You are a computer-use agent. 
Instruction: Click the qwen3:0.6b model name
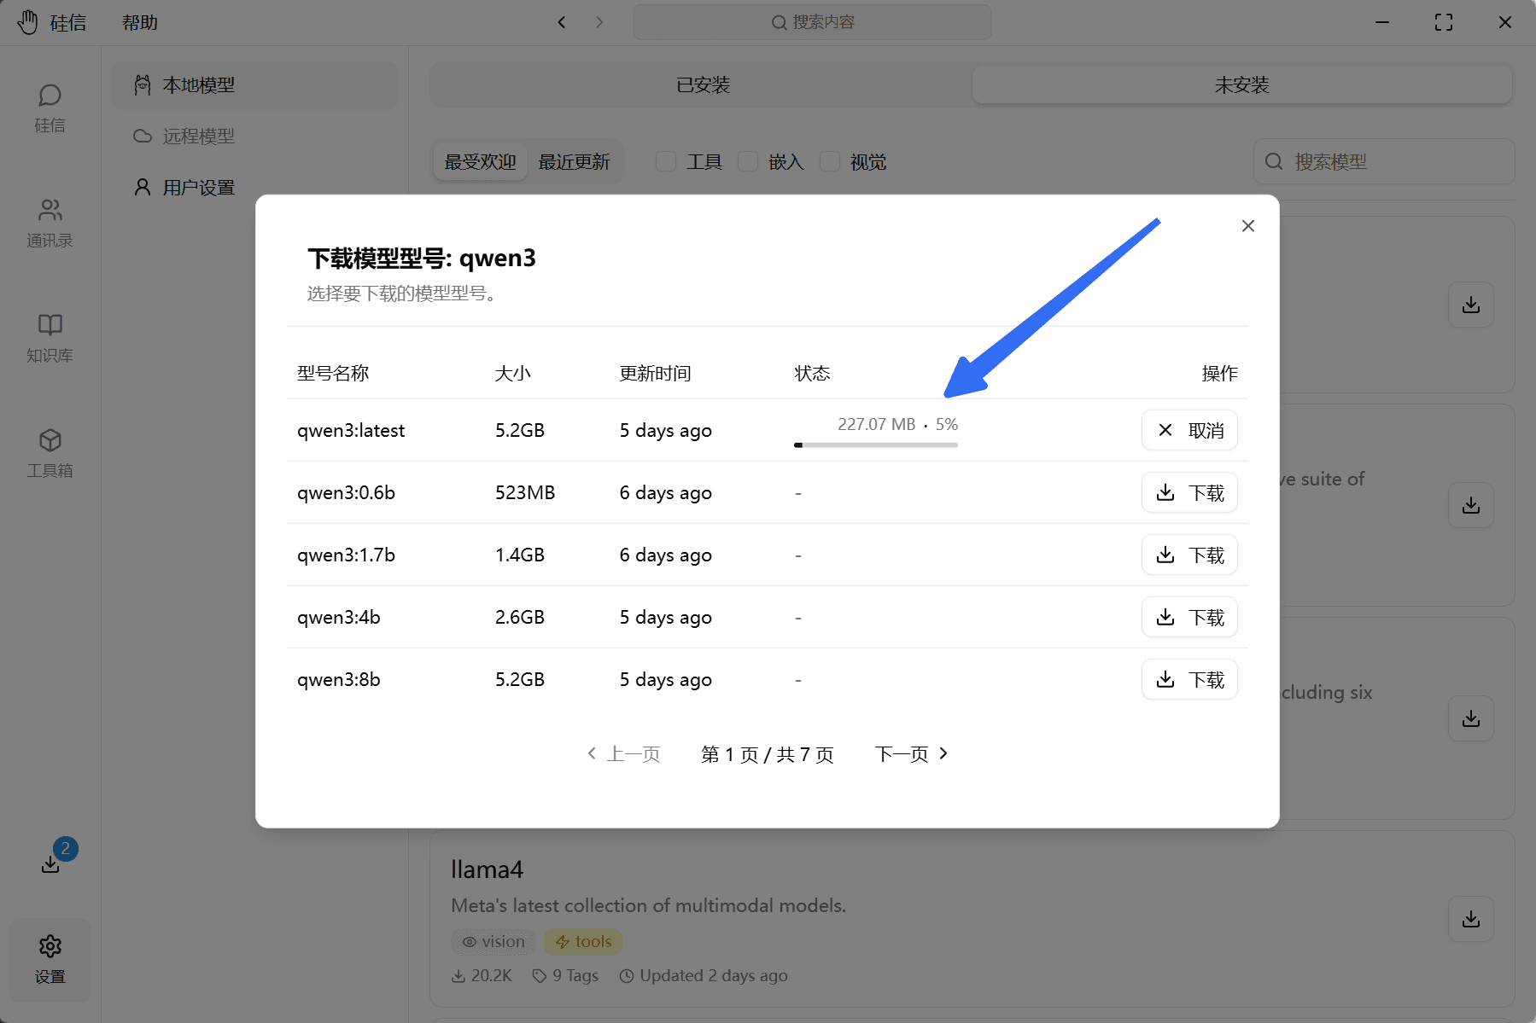[x=346, y=493]
